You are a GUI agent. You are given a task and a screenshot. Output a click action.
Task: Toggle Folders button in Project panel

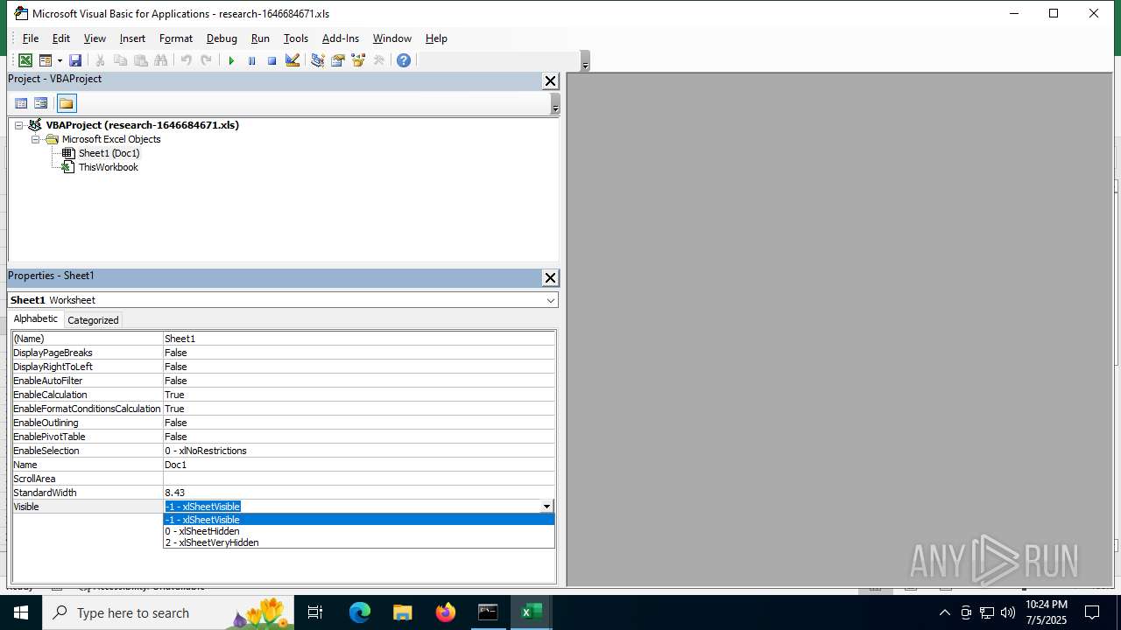pyautogui.click(x=67, y=103)
